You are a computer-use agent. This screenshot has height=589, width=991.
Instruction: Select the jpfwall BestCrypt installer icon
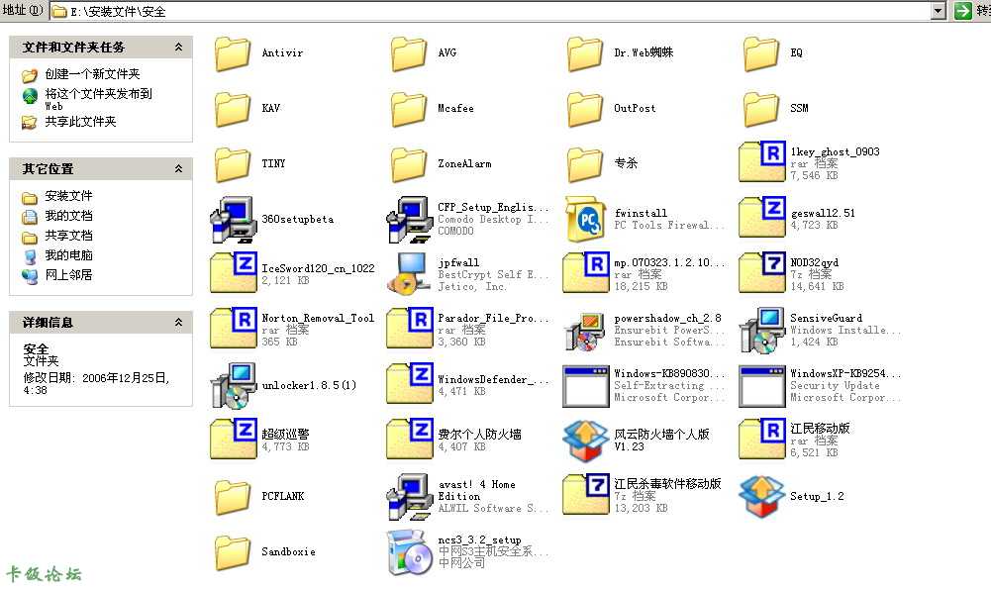(x=409, y=274)
